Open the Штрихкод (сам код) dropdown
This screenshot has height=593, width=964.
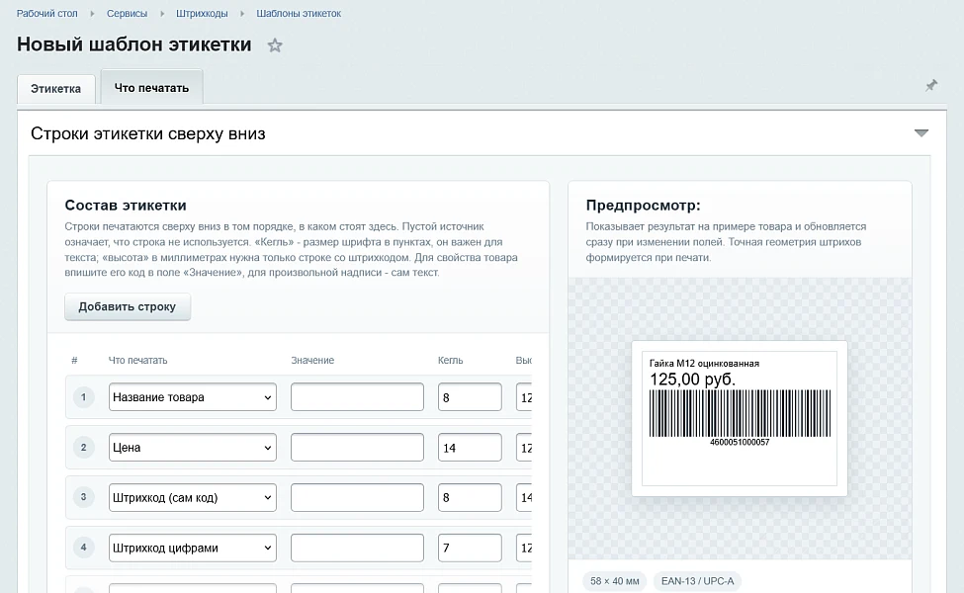click(193, 498)
